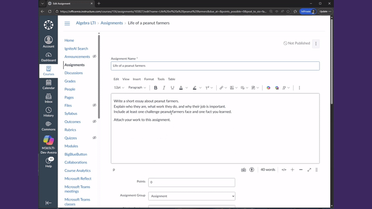Image resolution: width=372 pixels, height=209 pixels.
Task: Expand the editor to fullscreen
Action: (309, 170)
